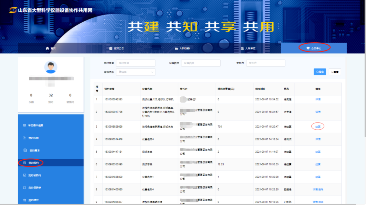
Task: Click 删除 for order 1630981400920
Action: click(x=321, y=189)
